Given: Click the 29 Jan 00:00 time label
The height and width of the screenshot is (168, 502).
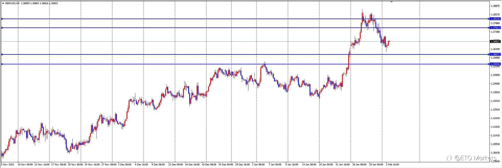Looking at the screenshot, I should (376, 165).
